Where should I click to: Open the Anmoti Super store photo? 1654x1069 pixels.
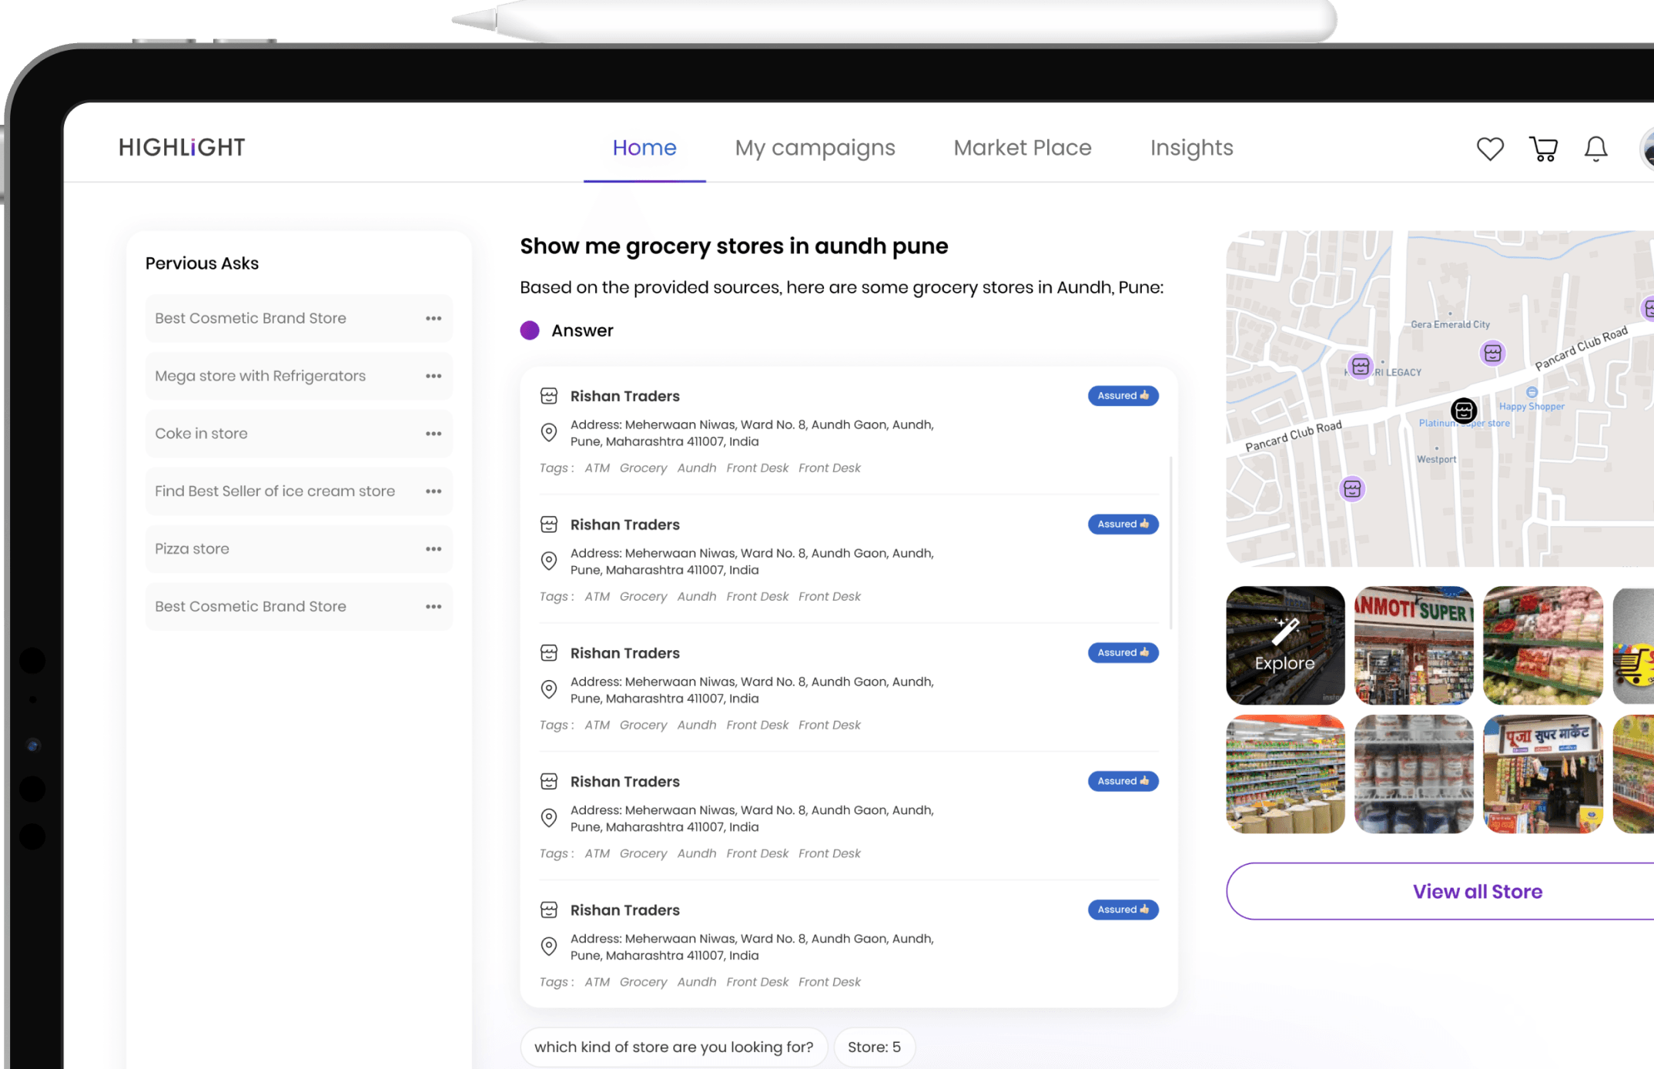(x=1414, y=645)
